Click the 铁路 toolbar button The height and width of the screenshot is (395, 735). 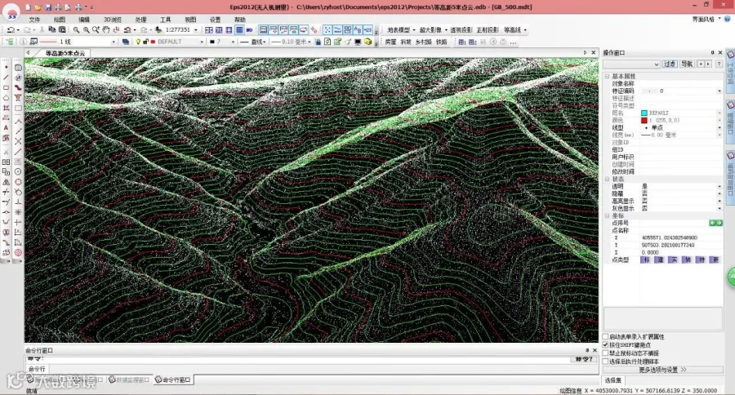[442, 42]
